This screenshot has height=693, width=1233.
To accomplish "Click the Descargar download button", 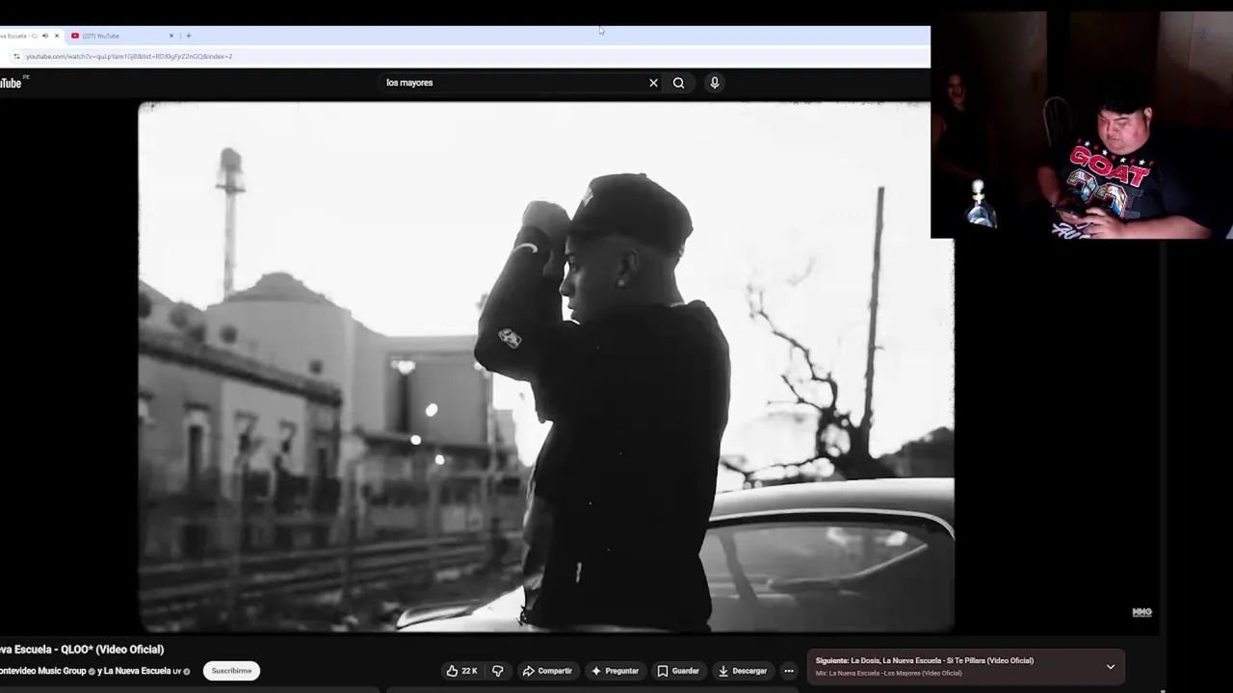I will click(743, 671).
